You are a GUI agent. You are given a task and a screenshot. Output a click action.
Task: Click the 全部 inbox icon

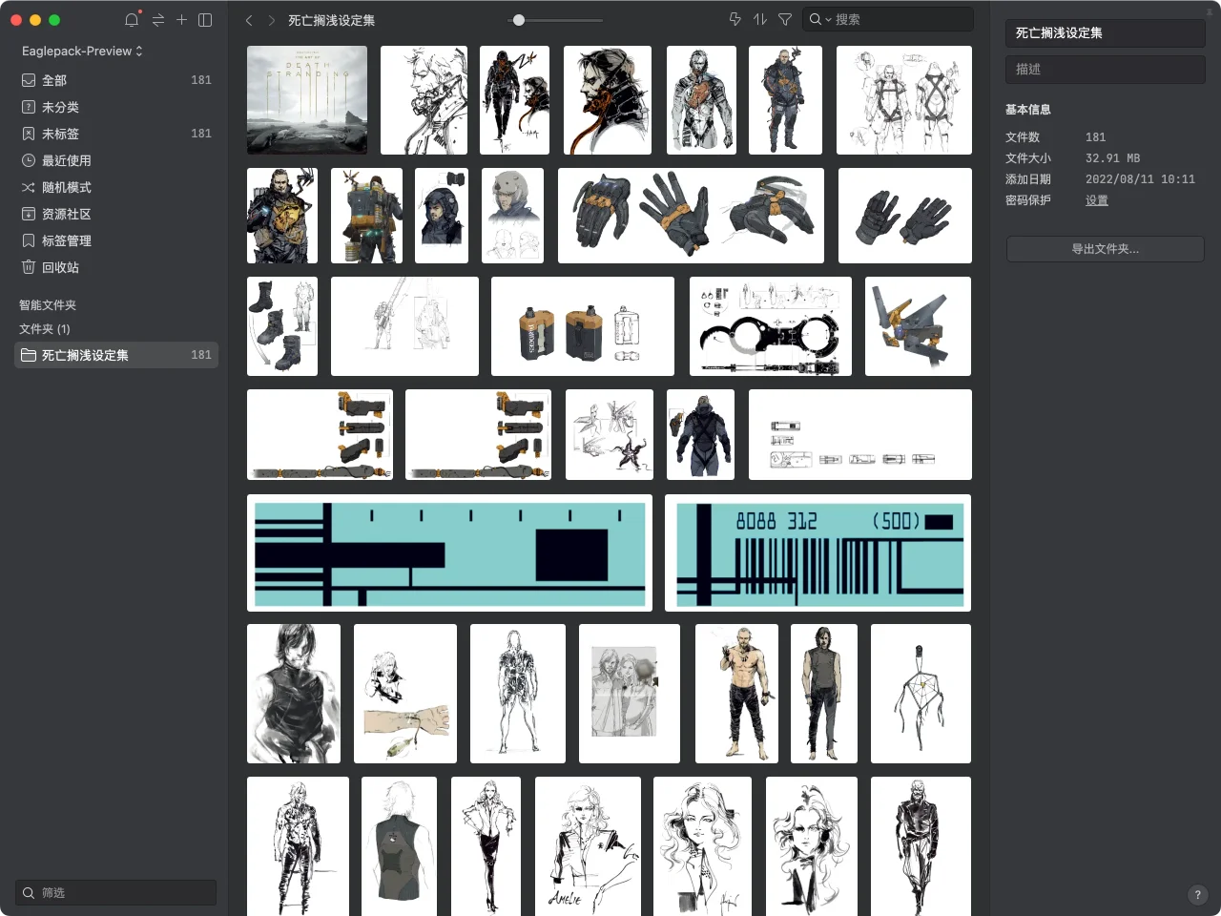[x=29, y=80]
